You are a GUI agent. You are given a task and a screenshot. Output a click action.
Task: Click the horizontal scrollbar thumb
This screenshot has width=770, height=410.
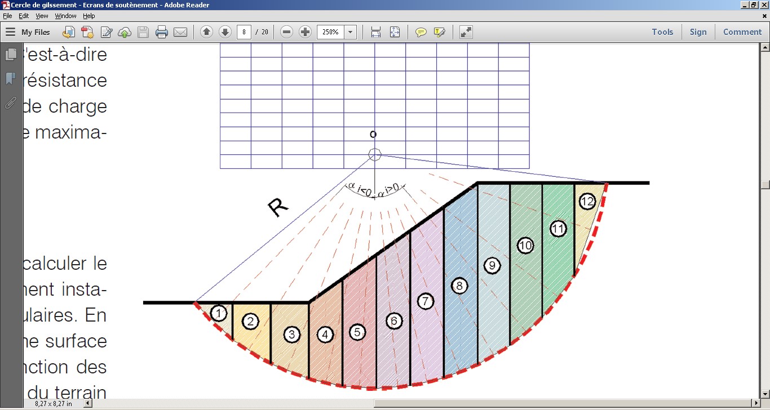coord(563,403)
